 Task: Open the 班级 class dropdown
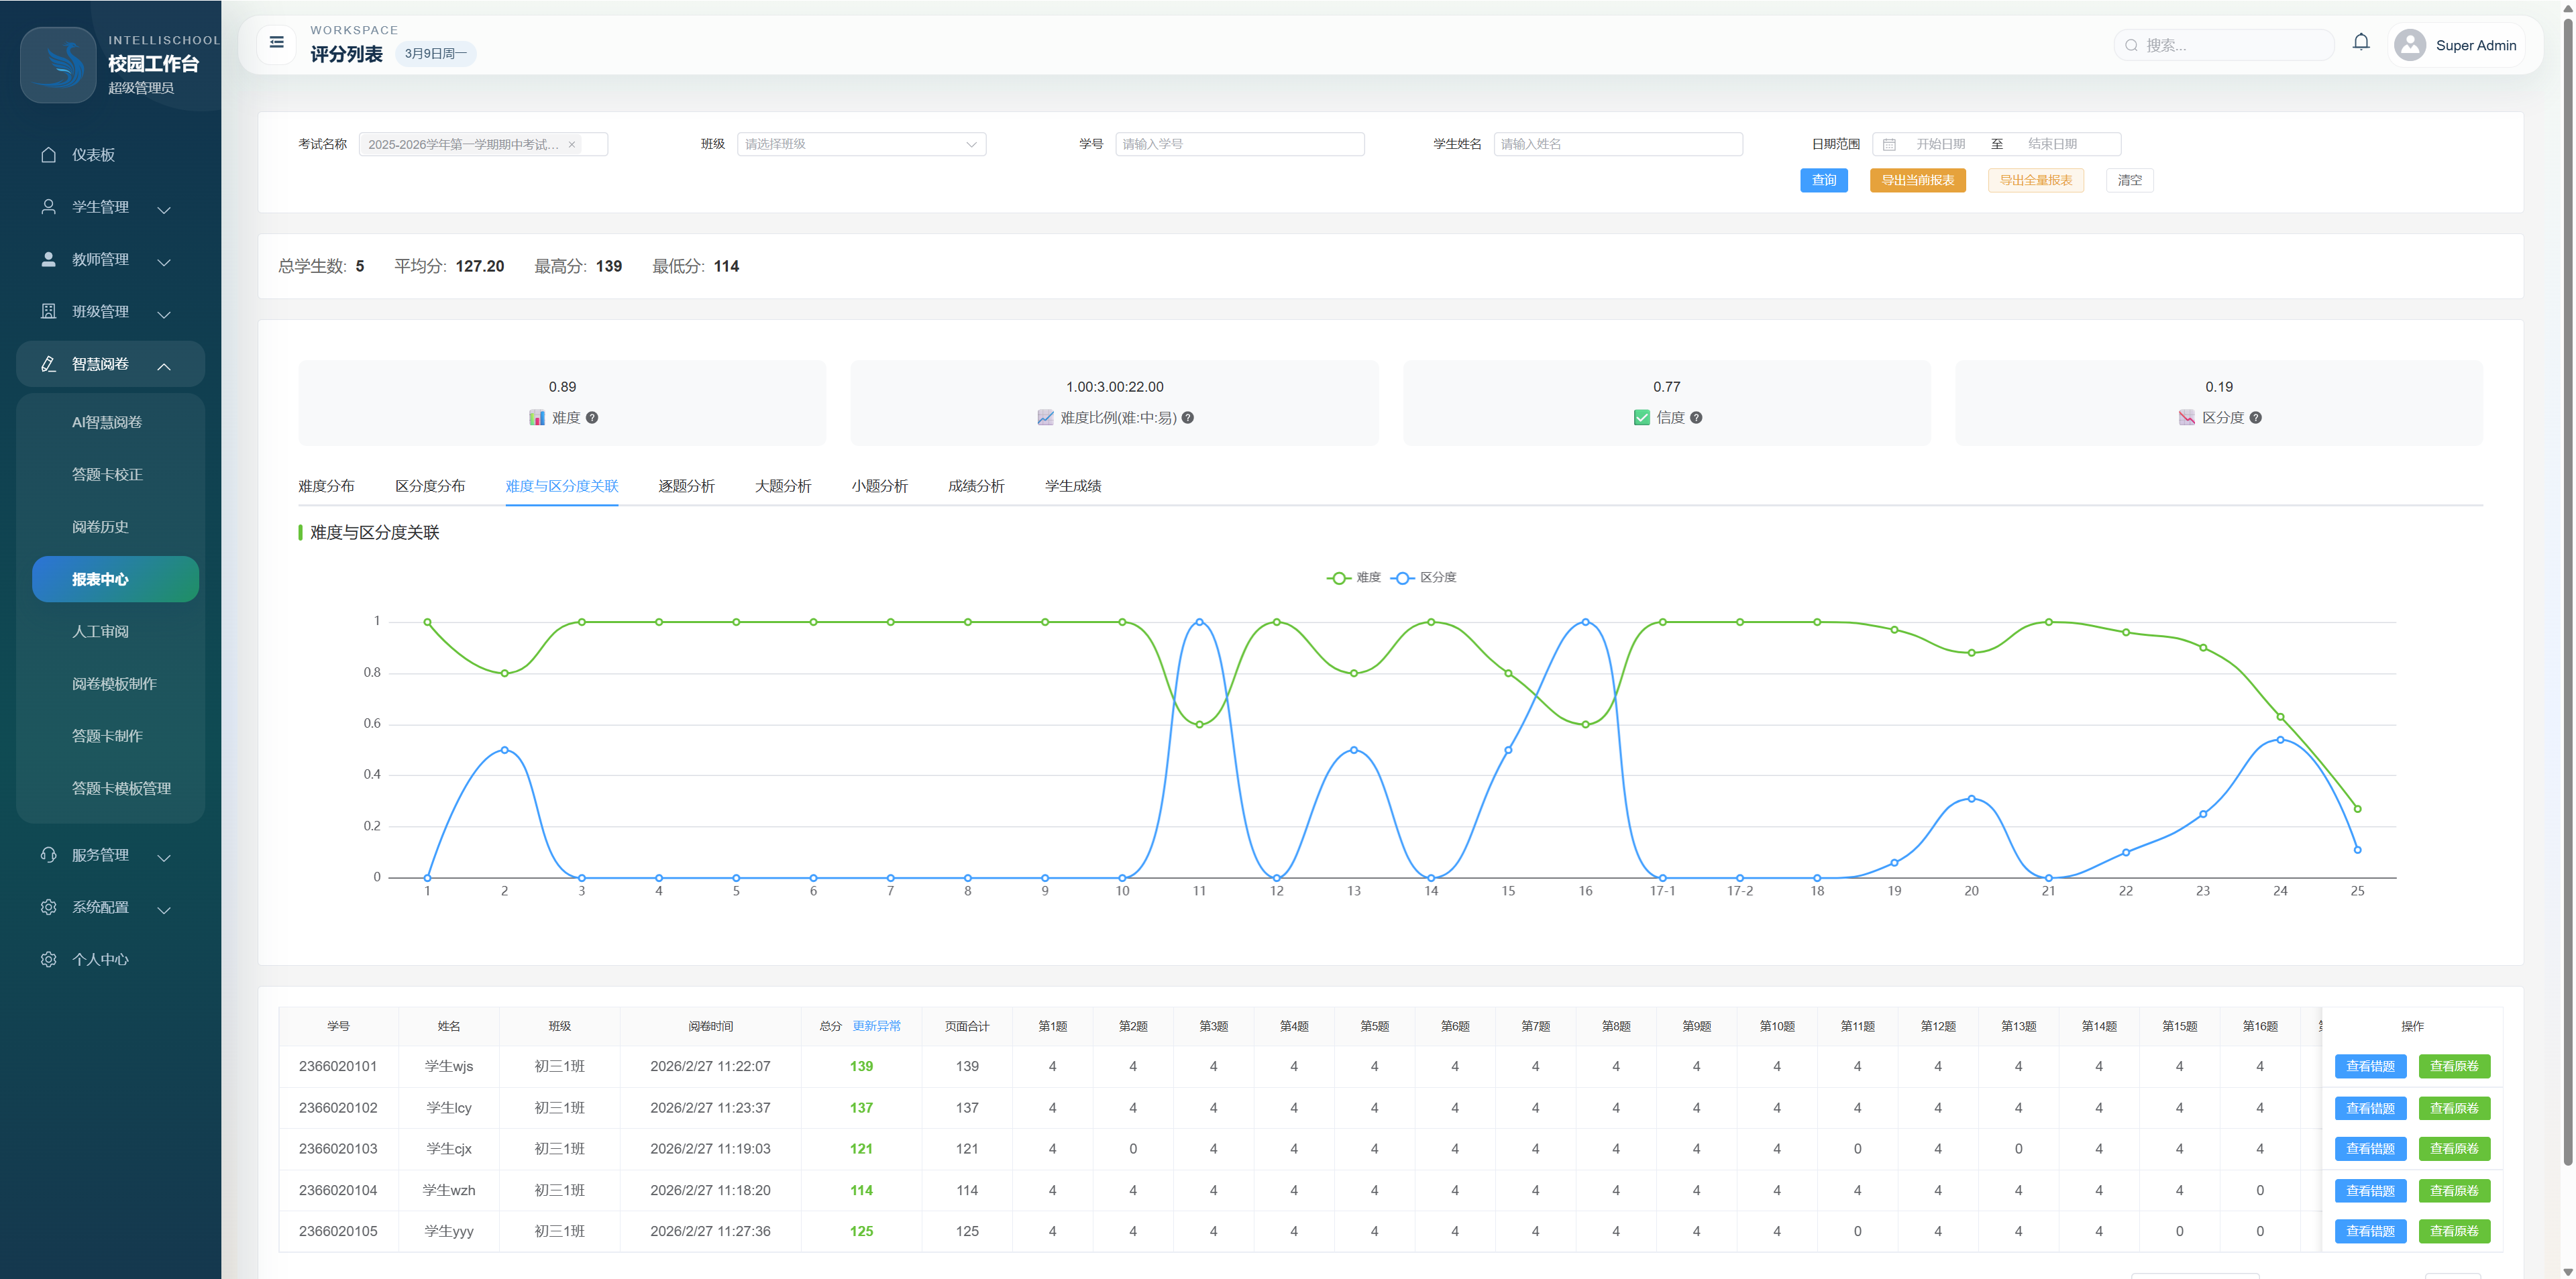[861, 145]
